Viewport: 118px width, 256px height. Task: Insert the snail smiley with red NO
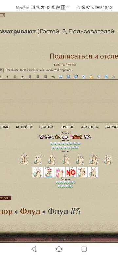(x=71, y=172)
